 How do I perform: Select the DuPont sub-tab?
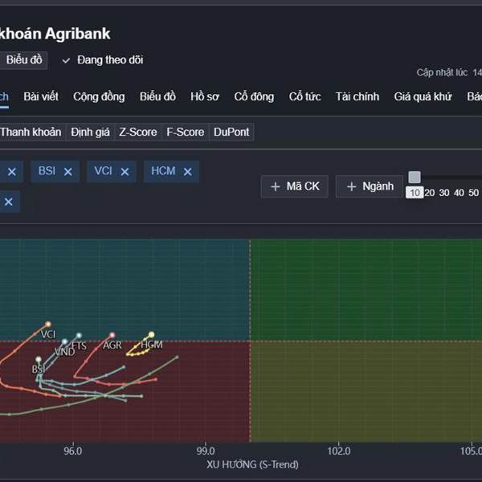[231, 133]
